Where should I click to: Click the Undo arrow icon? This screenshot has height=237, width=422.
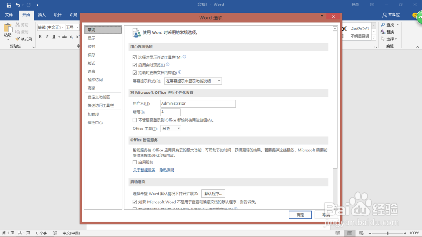(x=18, y=5)
